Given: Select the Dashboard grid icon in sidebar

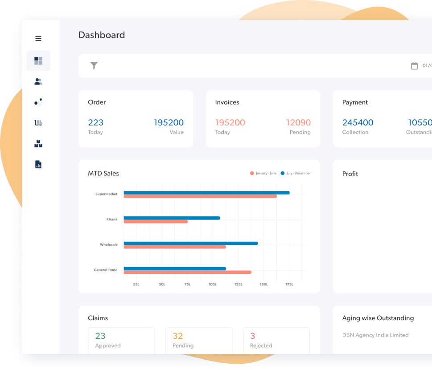Looking at the screenshot, I should pos(38,61).
